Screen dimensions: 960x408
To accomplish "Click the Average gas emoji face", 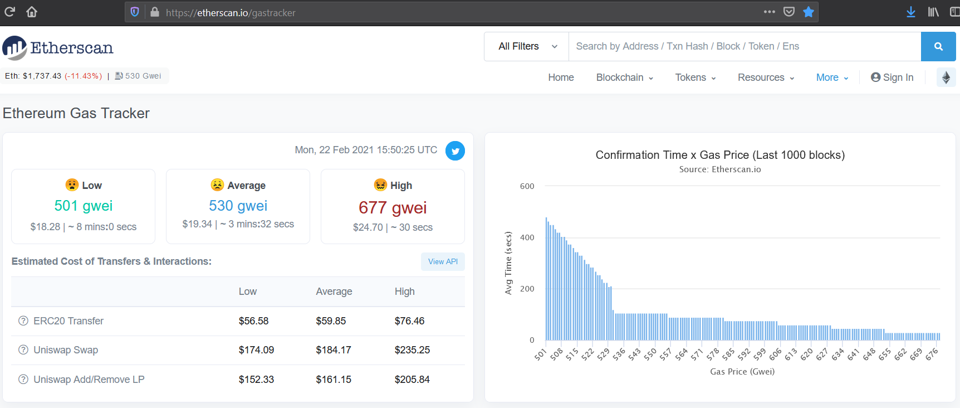I will (x=217, y=185).
